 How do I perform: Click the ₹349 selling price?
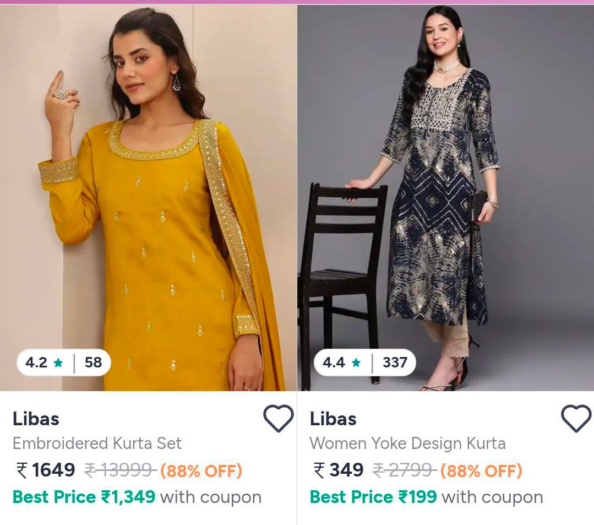[x=339, y=470]
